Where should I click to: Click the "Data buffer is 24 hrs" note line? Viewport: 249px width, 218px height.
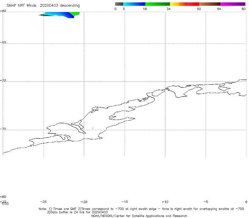77,212
